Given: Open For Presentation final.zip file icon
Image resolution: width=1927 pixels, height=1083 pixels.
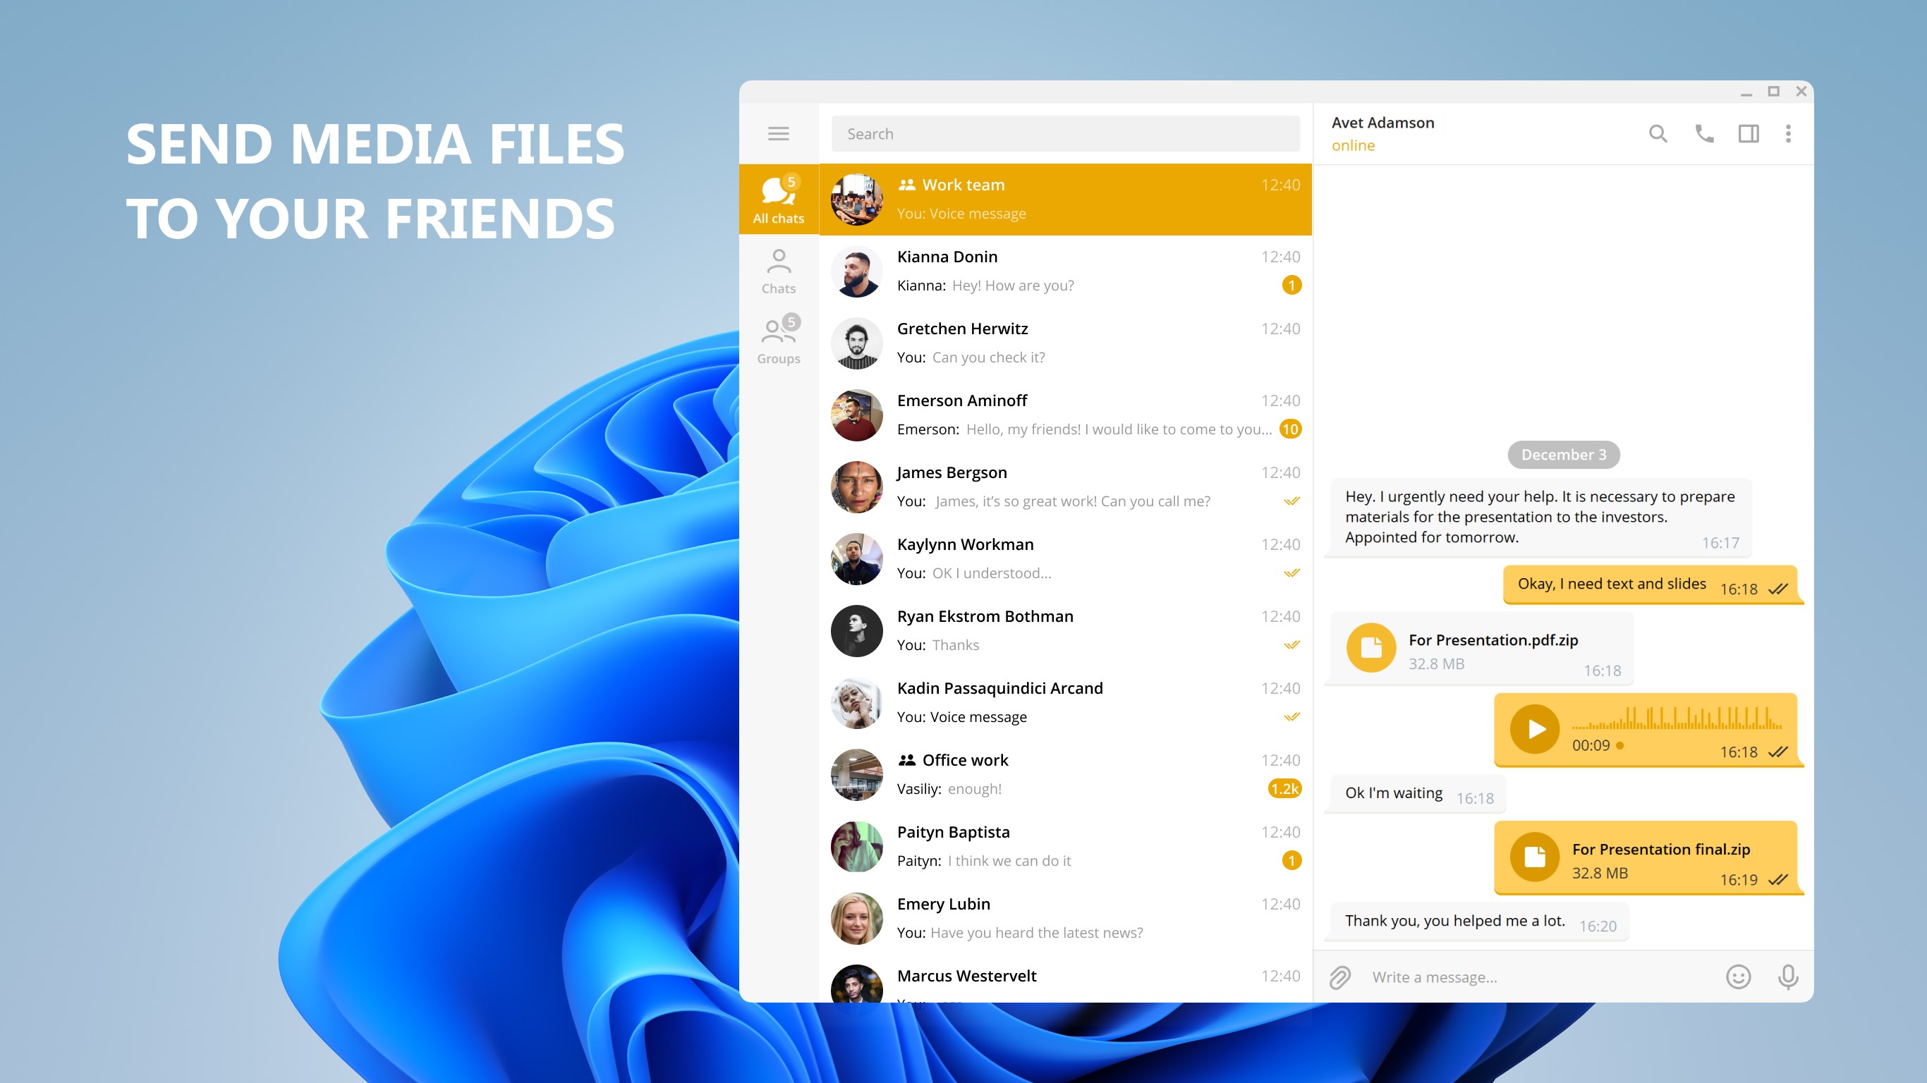Looking at the screenshot, I should point(1534,857).
